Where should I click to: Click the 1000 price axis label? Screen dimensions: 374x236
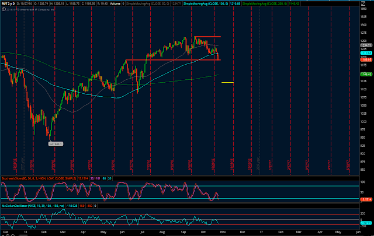[x=363, y=122]
